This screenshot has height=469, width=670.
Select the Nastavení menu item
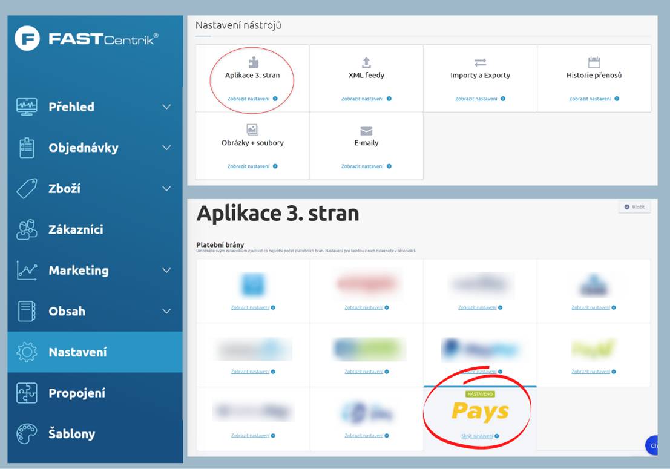tap(95, 352)
